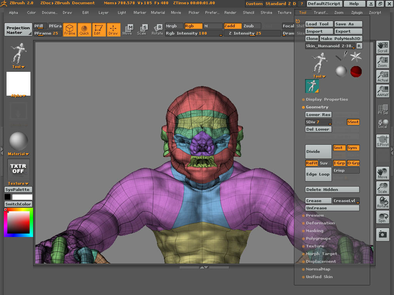394x295 pixels.
Task: Expand the Unified Skin section
Action: click(319, 277)
